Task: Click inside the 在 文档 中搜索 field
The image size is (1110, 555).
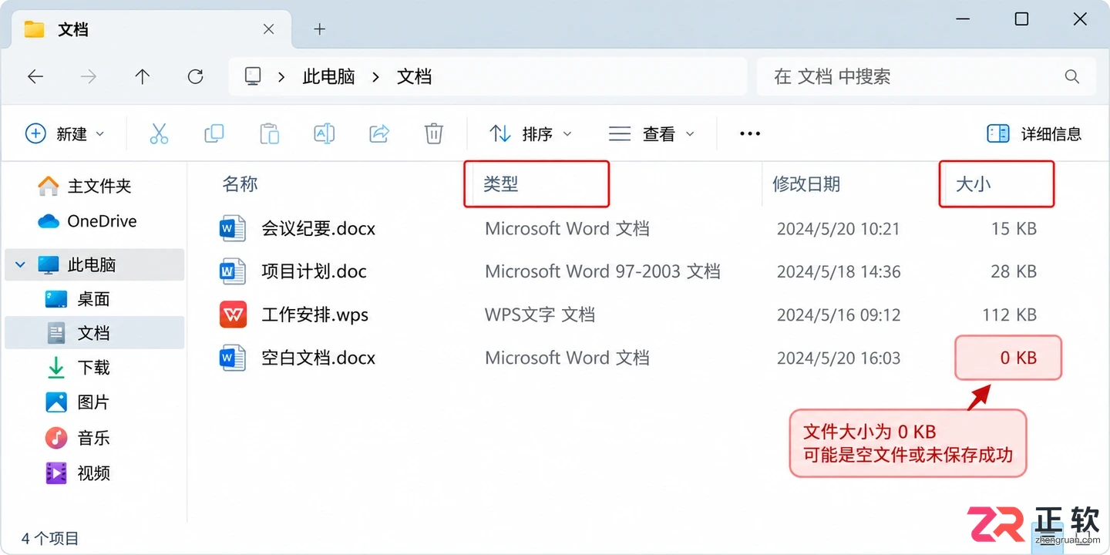Action: 927,76
